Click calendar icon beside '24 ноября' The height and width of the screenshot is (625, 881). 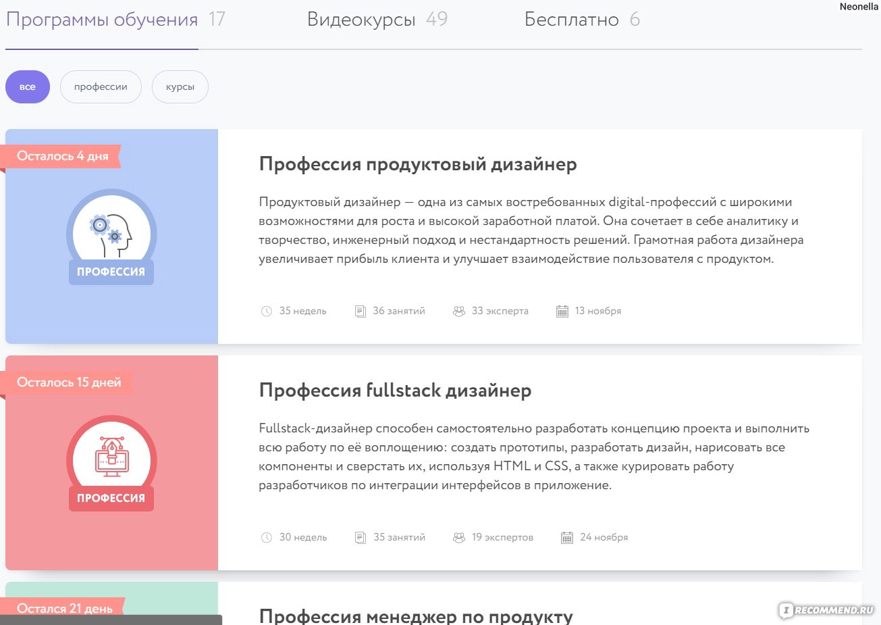pyautogui.click(x=567, y=538)
